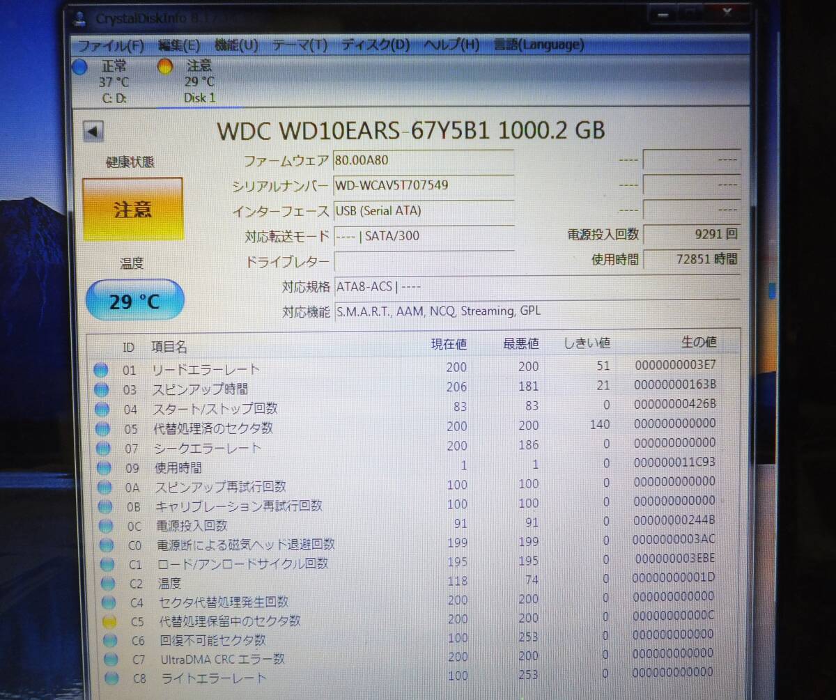Viewport: 836px width, 700px height.
Task: Go to previous disk with left arrow
Action: [x=93, y=131]
